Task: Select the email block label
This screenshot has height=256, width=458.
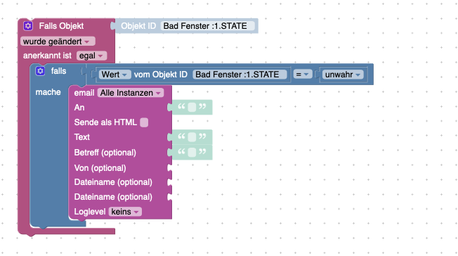Action: tap(84, 93)
